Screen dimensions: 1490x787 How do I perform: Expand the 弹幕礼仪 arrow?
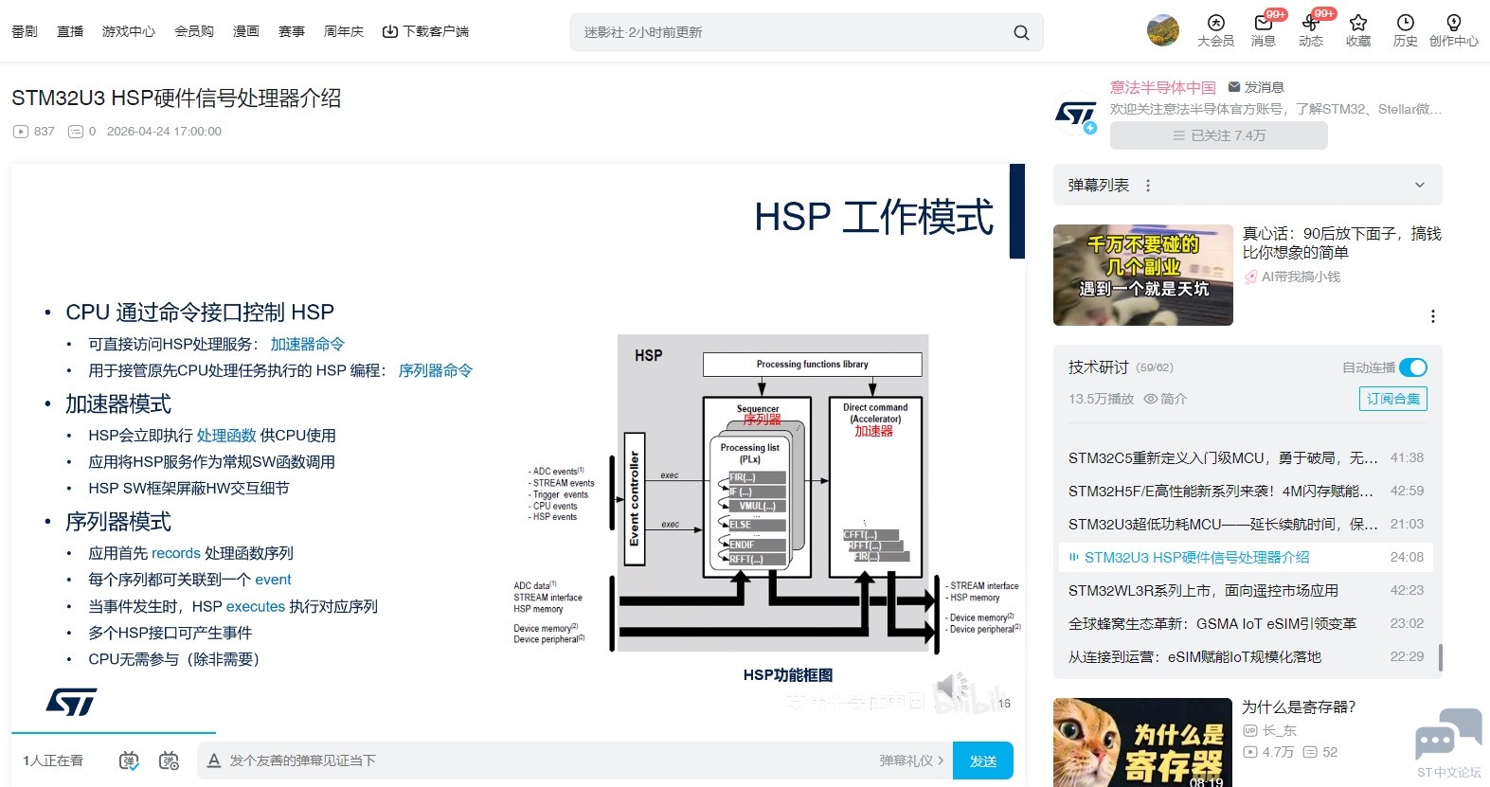pos(941,760)
